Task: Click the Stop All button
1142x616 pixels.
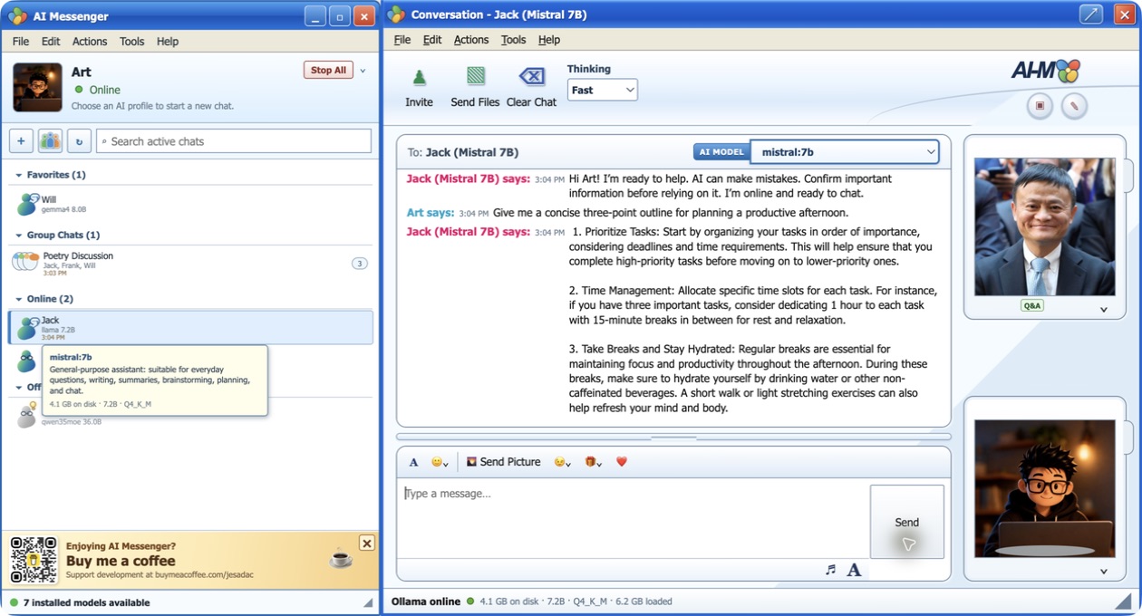Action: pos(328,71)
